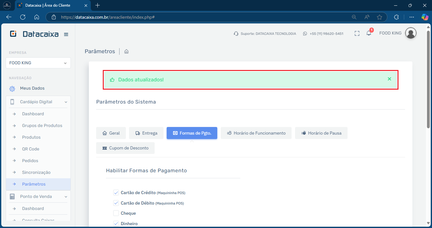This screenshot has width=432, height=228.
Task: Dismiss the Dados atualizados alert
Action: tap(389, 79)
